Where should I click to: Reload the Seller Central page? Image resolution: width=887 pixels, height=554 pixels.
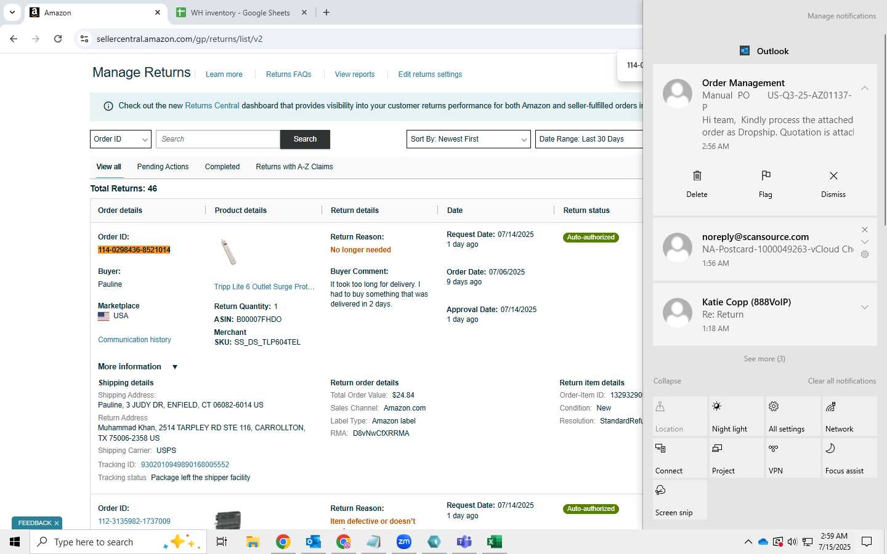point(58,39)
